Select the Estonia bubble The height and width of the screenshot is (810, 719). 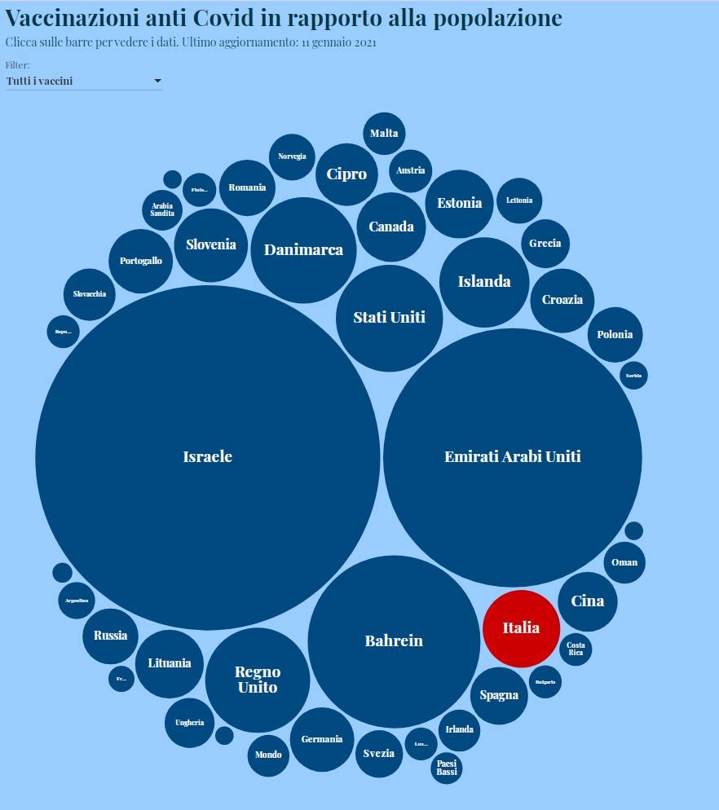click(460, 204)
